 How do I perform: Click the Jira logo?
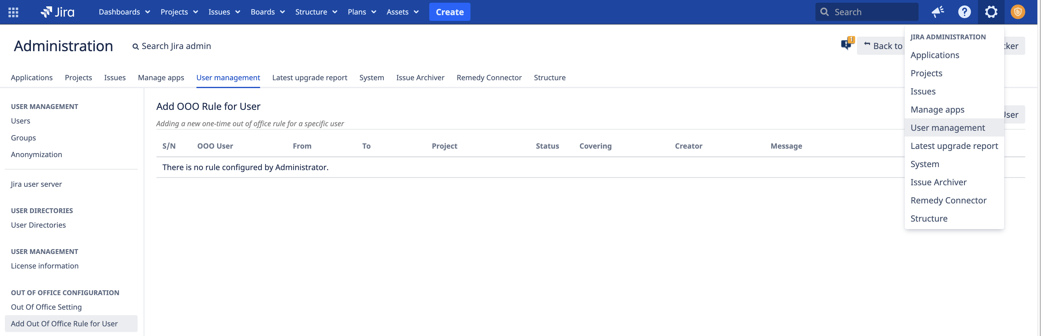pyautogui.click(x=57, y=12)
